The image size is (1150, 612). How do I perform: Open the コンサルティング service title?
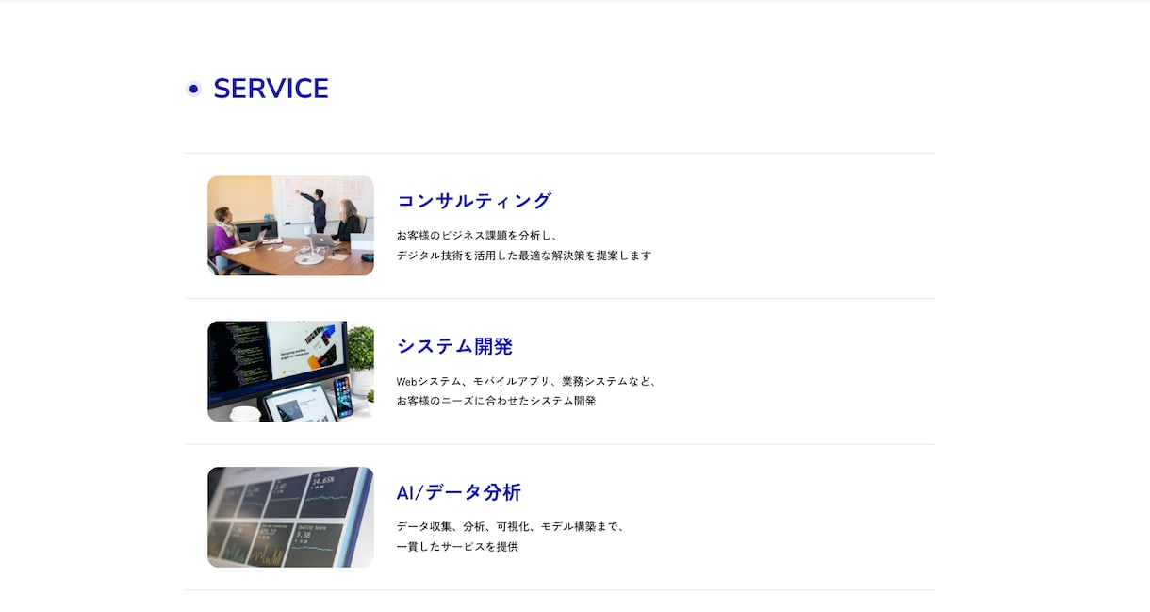[x=474, y=201]
